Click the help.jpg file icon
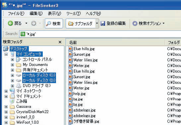This screenshot has height=125, width=181. 70,94
